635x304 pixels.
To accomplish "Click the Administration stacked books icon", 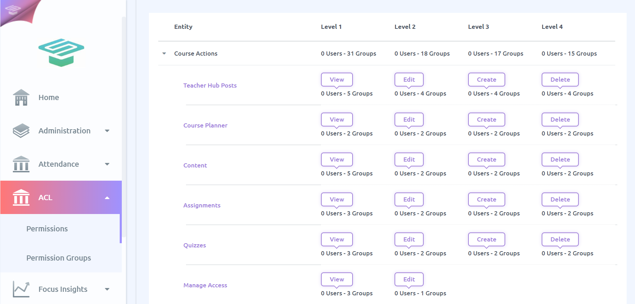I will (21, 131).
